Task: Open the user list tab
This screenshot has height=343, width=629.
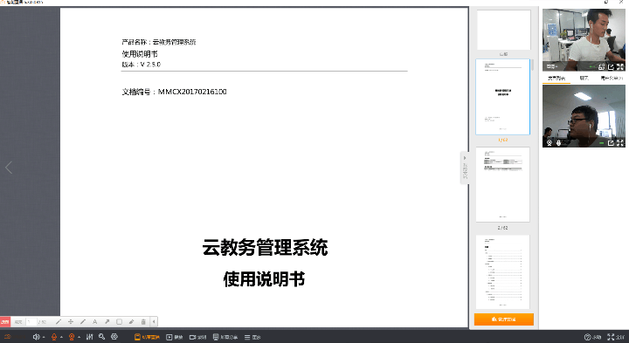Action: coord(612,79)
